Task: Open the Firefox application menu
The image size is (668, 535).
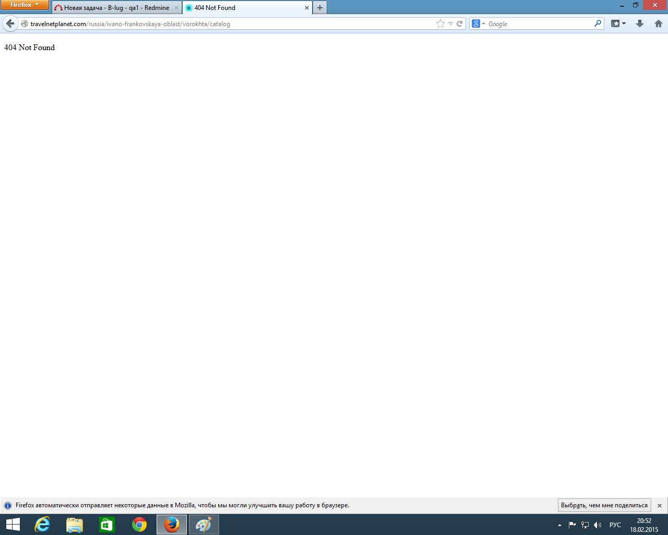Action: pyautogui.click(x=25, y=5)
